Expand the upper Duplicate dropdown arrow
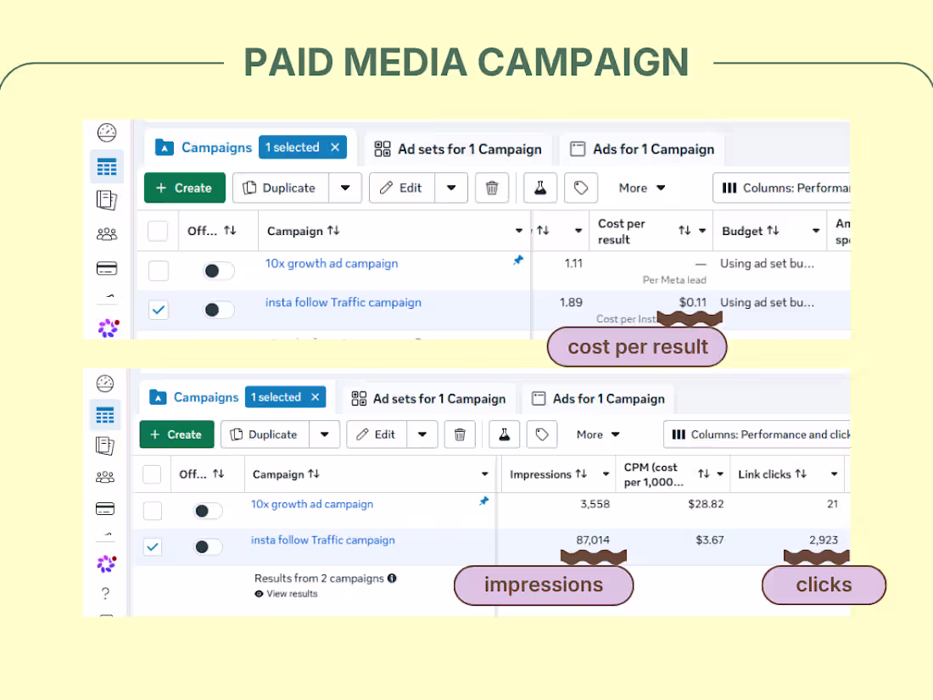The width and height of the screenshot is (933, 700). pyautogui.click(x=345, y=188)
